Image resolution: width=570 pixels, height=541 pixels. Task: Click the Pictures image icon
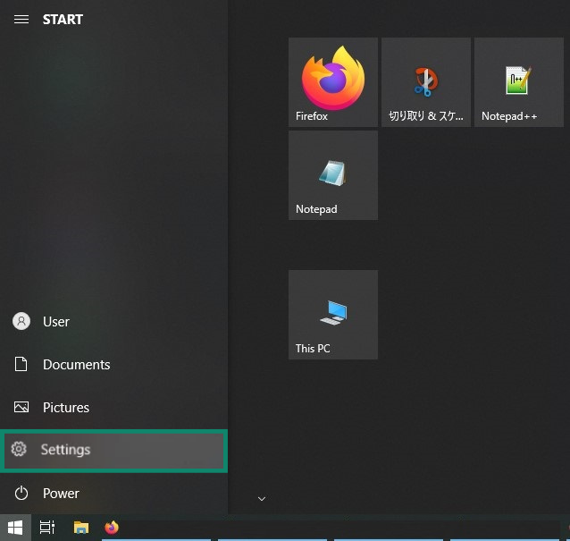point(21,407)
